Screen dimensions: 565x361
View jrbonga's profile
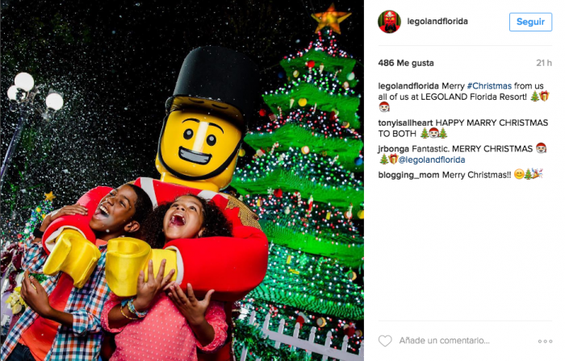(x=394, y=149)
